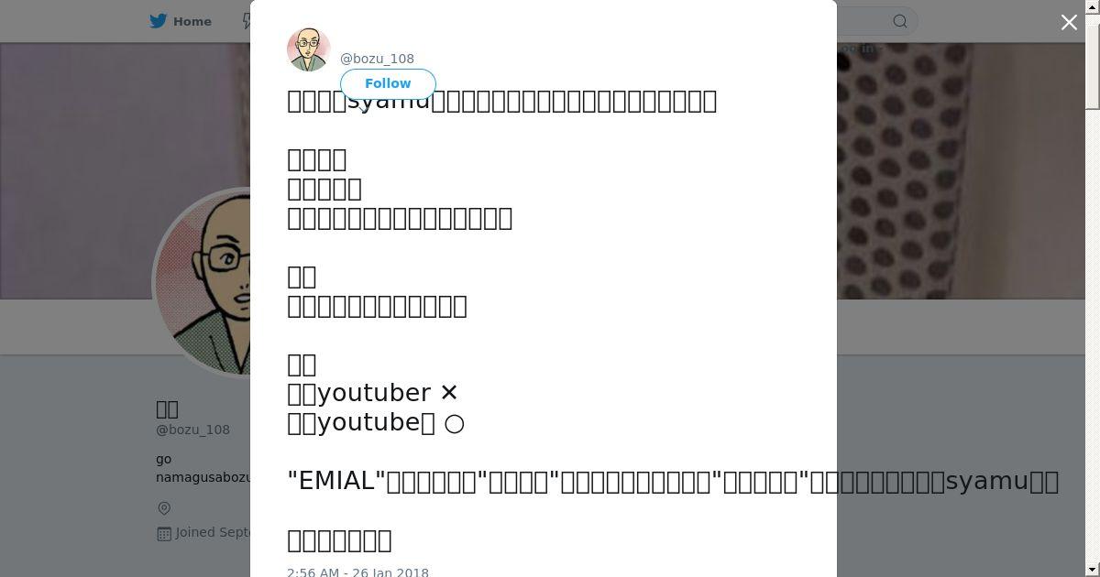Open @bozu_108 handle in tweet header
The height and width of the screenshot is (577, 1100).
tap(377, 59)
